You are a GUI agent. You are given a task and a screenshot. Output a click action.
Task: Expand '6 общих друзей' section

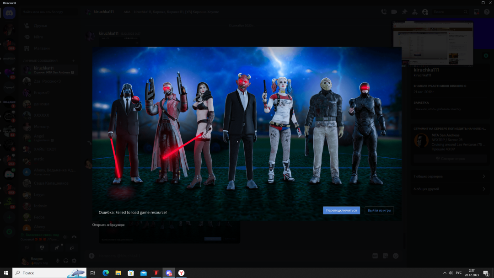click(450, 189)
